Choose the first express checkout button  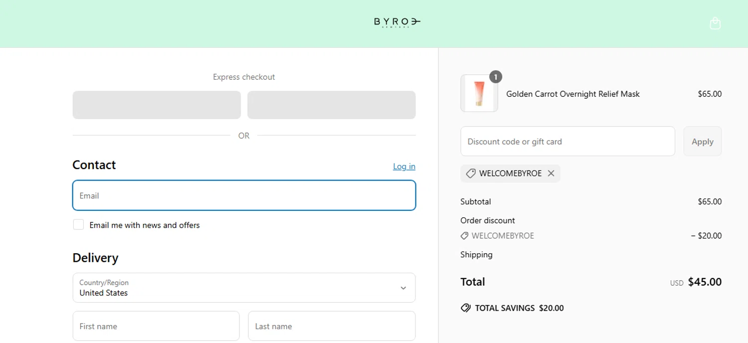(x=157, y=105)
